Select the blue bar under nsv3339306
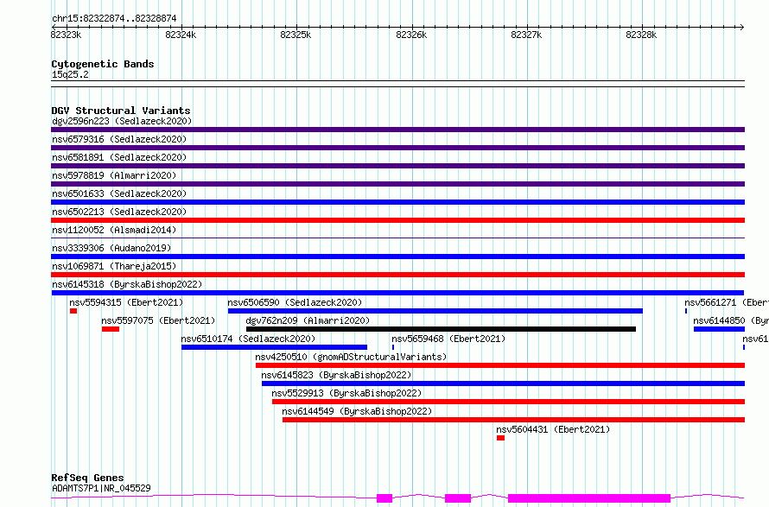The width and height of the screenshot is (769, 507). point(397,257)
